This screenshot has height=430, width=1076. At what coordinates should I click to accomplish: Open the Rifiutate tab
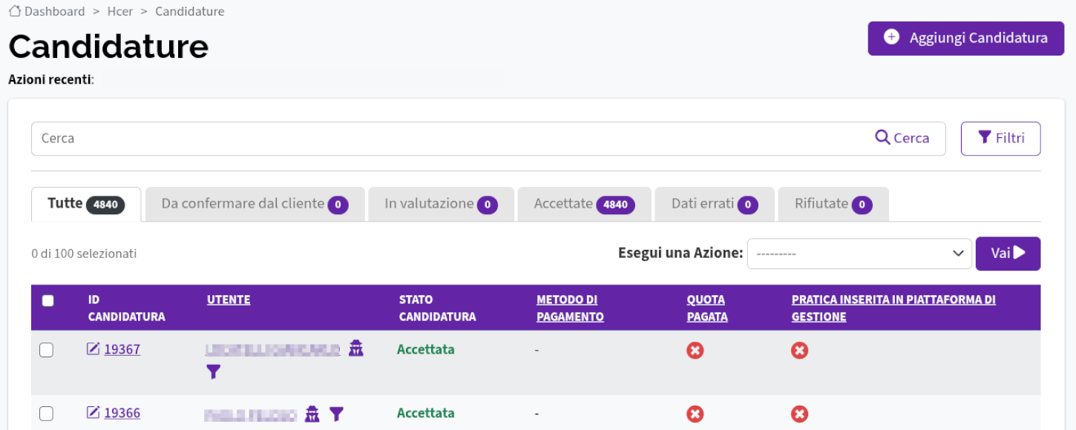(833, 204)
